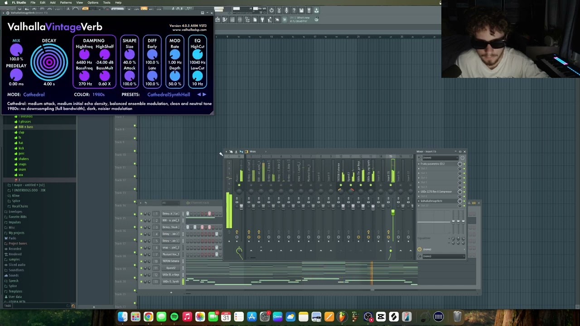
Task: Click the What's new in FL Cloud news
Action: point(299,19)
